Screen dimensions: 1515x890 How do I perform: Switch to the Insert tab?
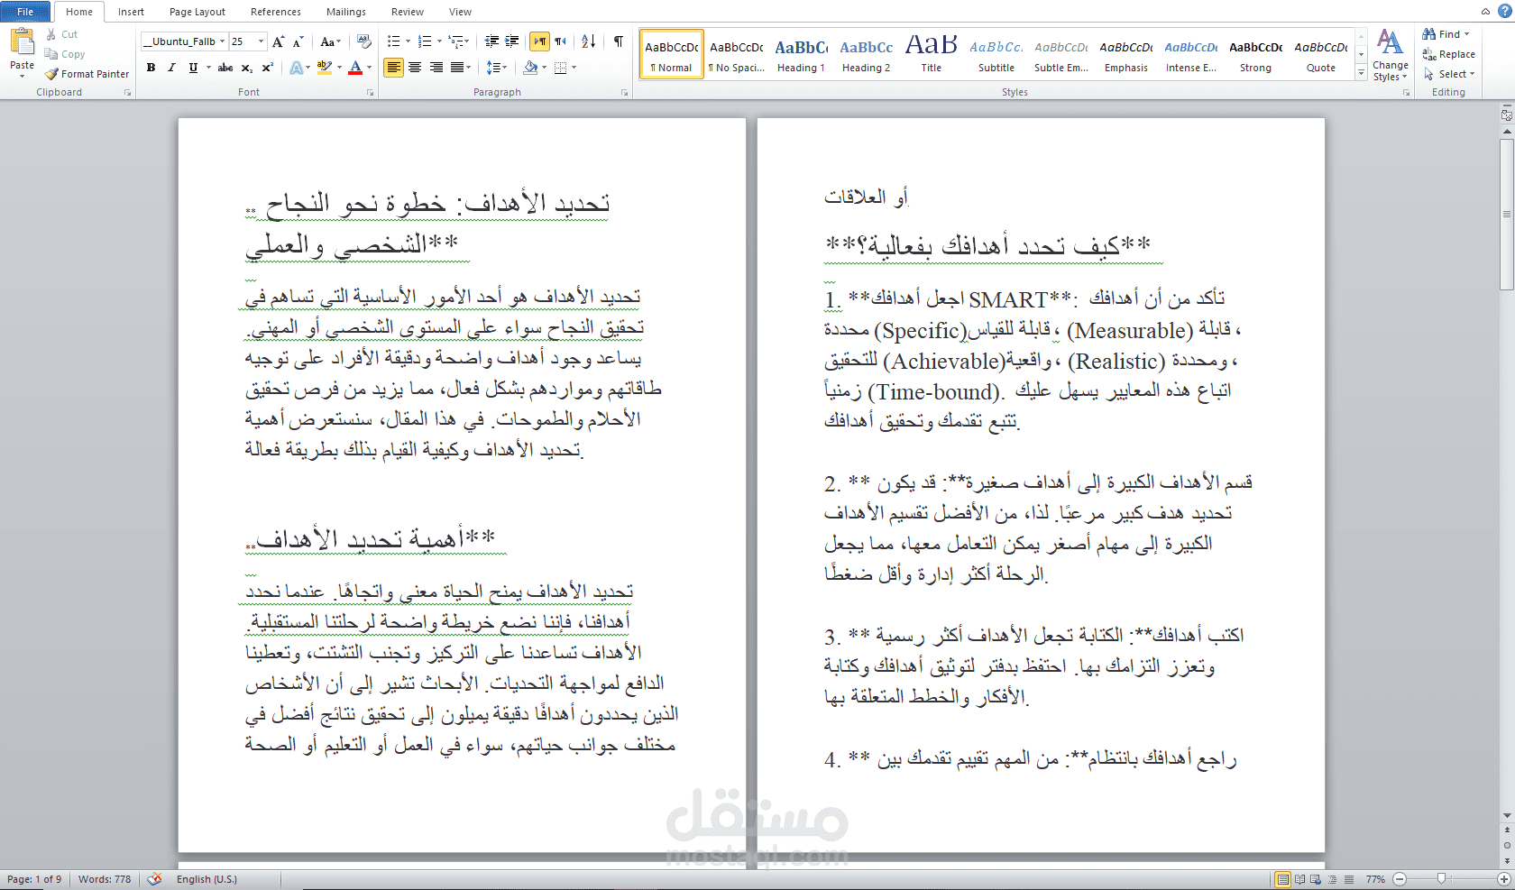click(131, 12)
